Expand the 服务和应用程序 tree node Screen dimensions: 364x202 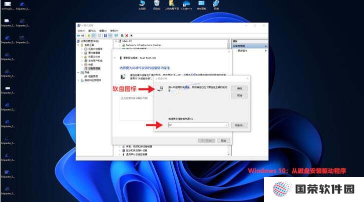coord(79,80)
